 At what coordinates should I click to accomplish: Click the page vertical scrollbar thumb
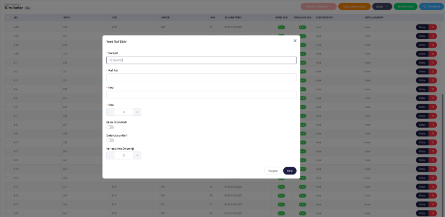point(443,155)
